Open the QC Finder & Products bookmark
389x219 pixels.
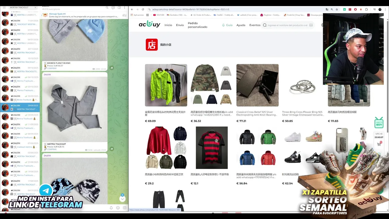[x=200, y=15]
